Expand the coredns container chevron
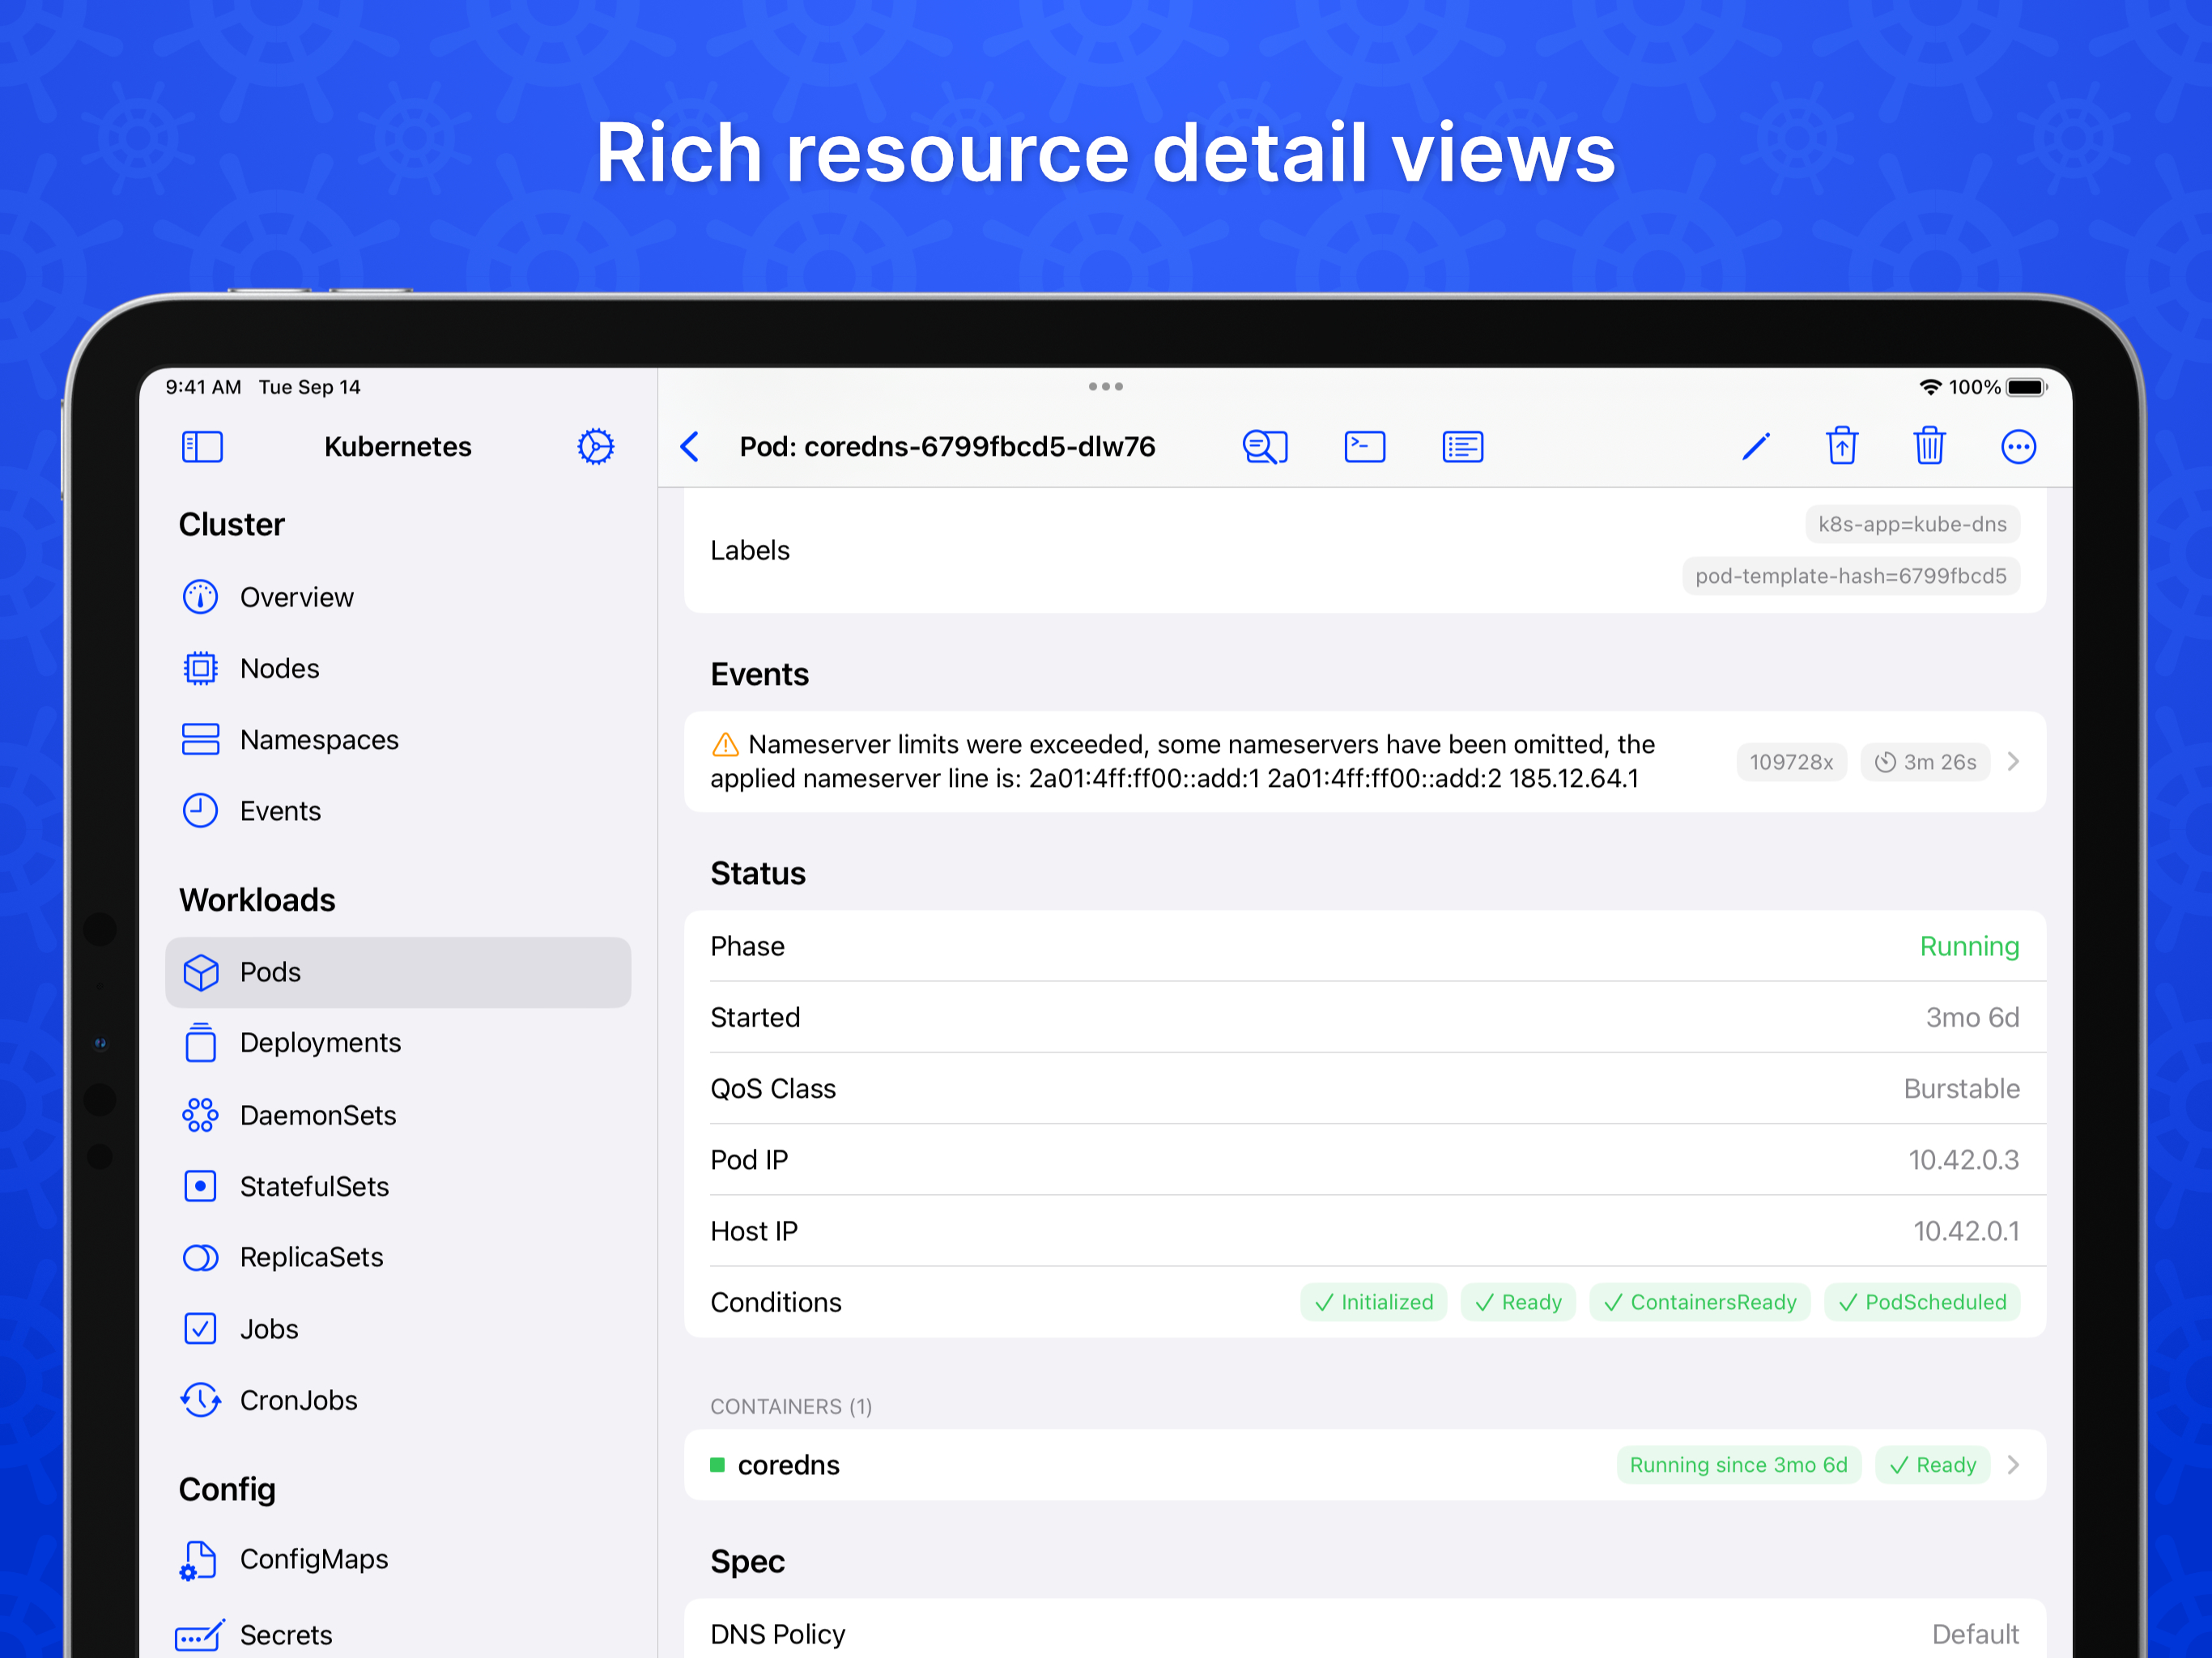 pos(2014,1465)
